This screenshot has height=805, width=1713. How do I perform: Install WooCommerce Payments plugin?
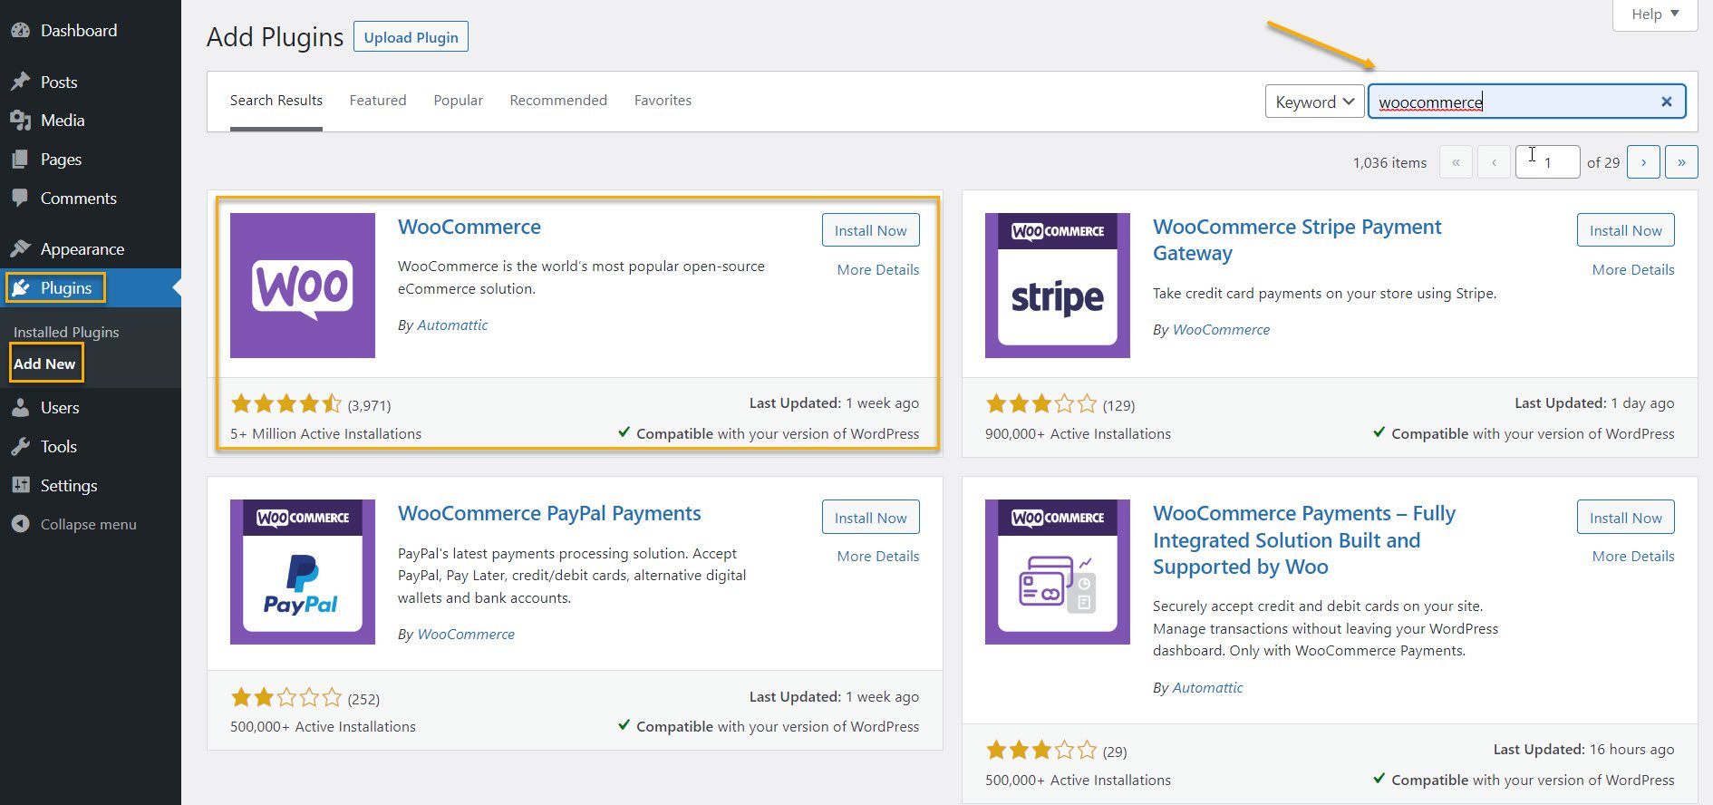tap(1625, 518)
